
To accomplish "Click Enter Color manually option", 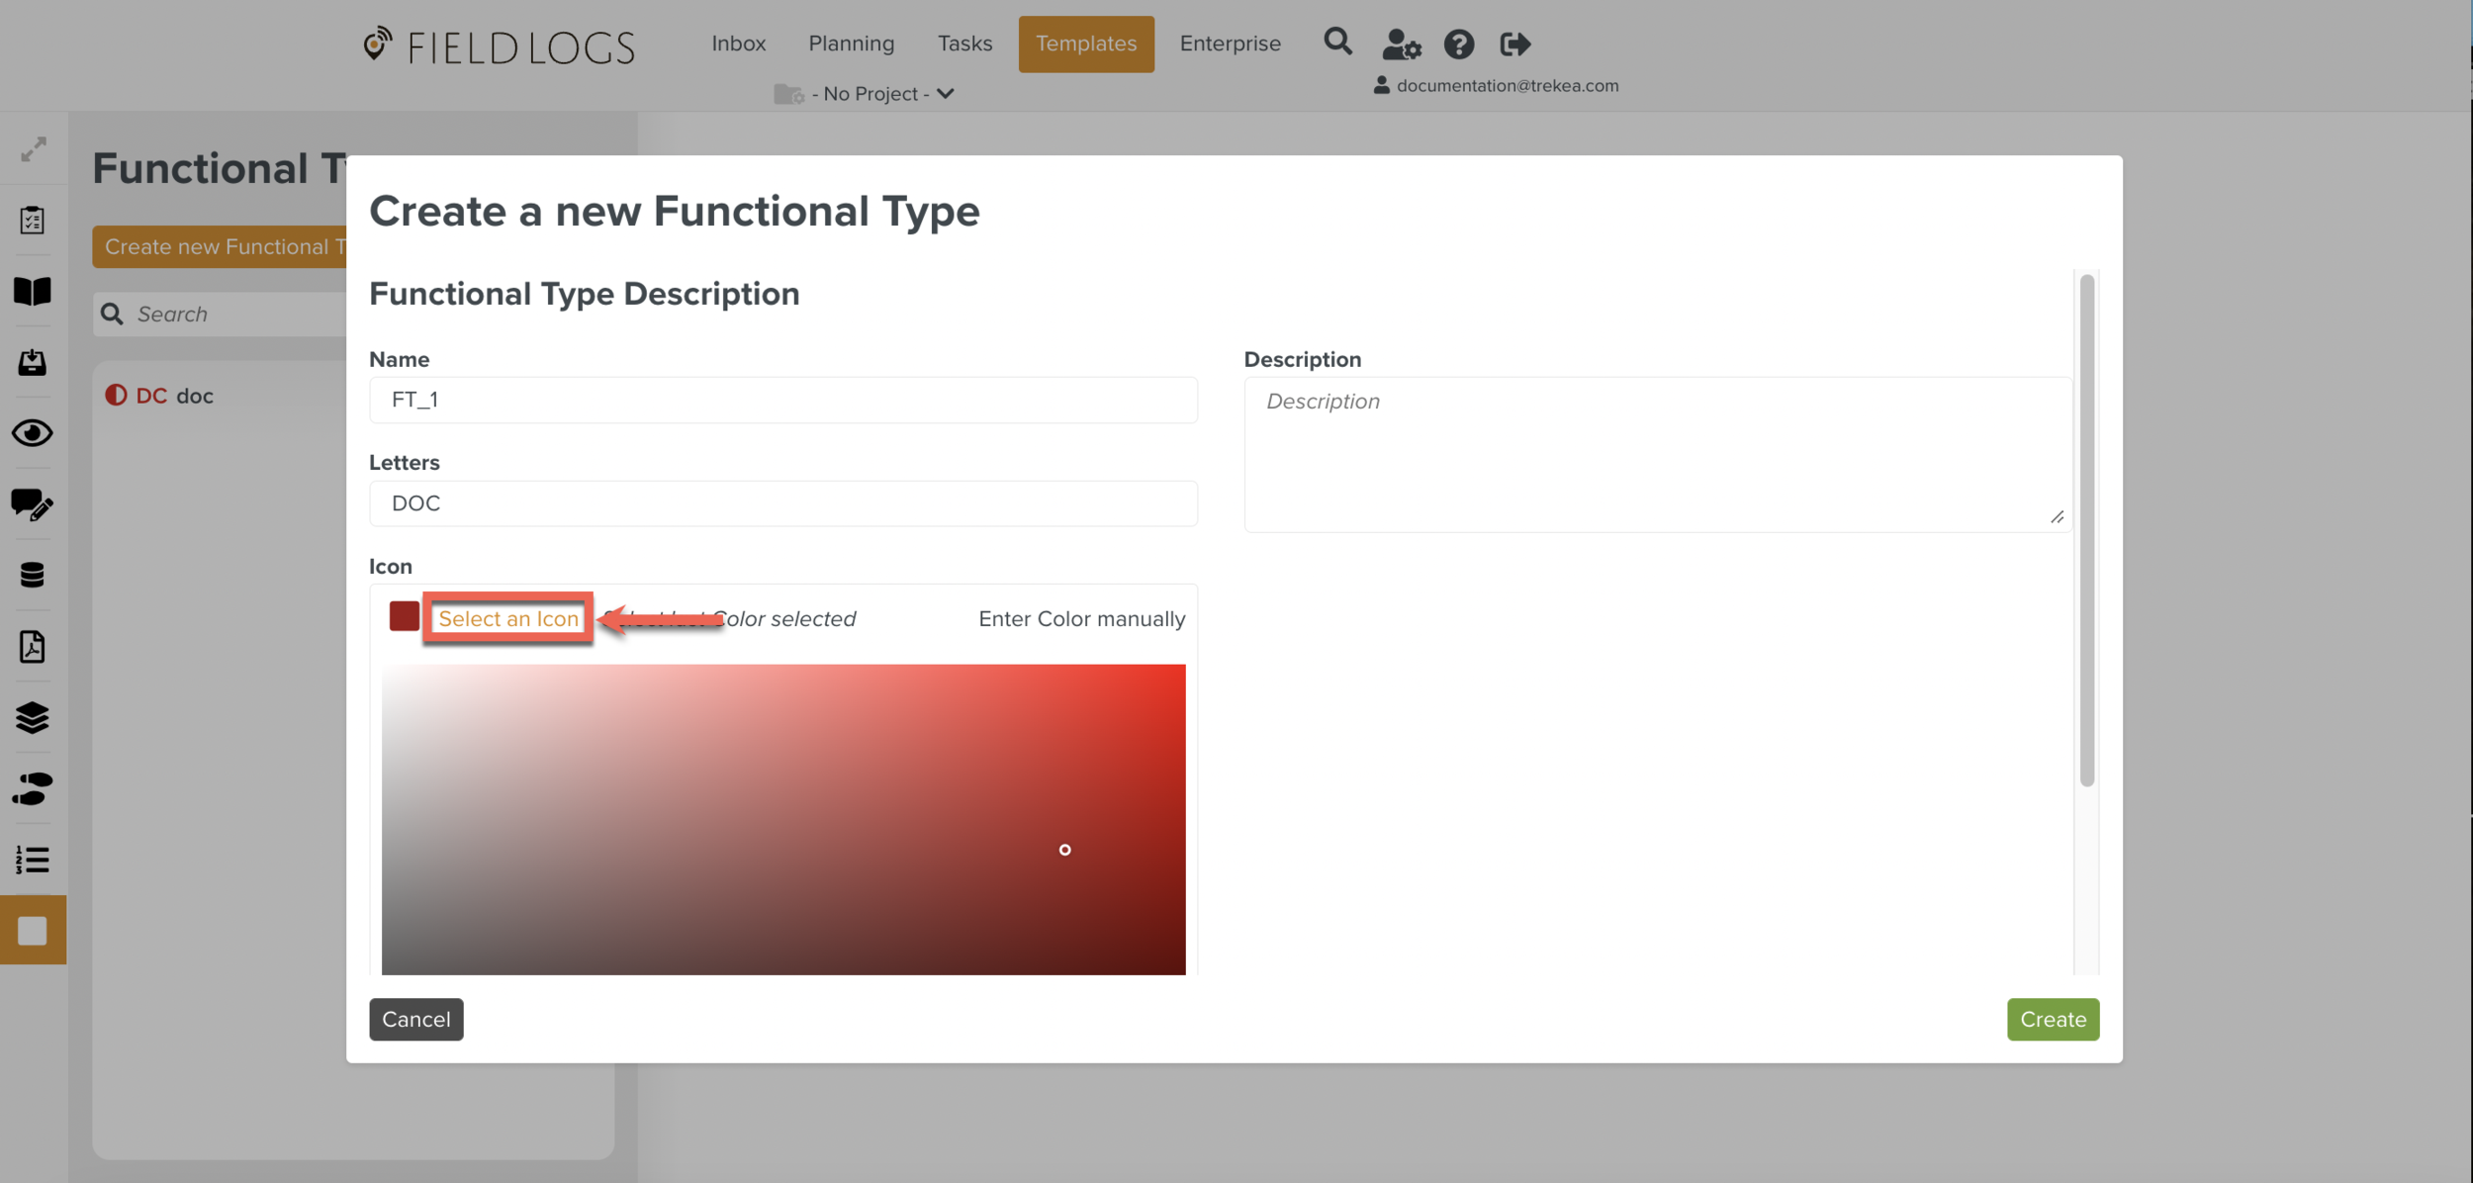I will coord(1081,618).
